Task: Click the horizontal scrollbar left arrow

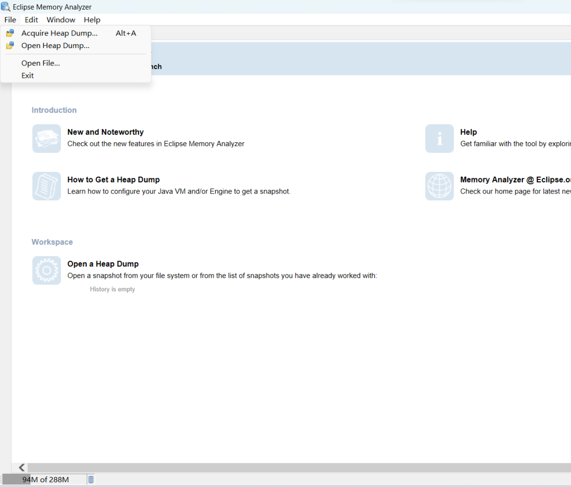Action: click(x=22, y=467)
